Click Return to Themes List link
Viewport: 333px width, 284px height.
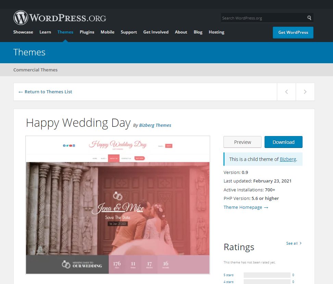tap(45, 92)
